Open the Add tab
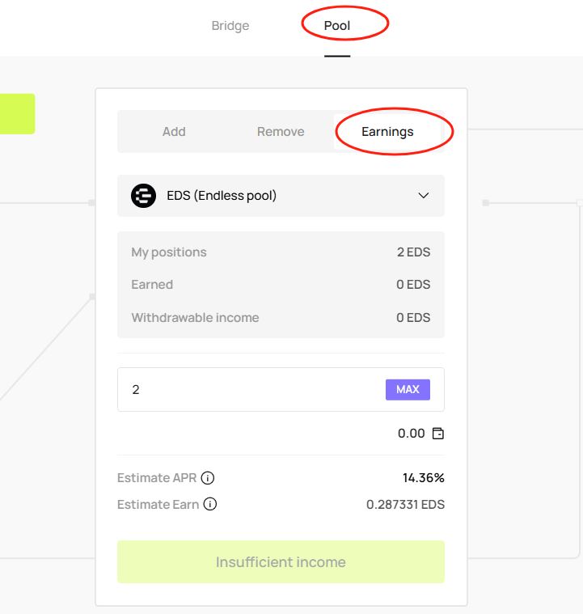 click(x=174, y=132)
